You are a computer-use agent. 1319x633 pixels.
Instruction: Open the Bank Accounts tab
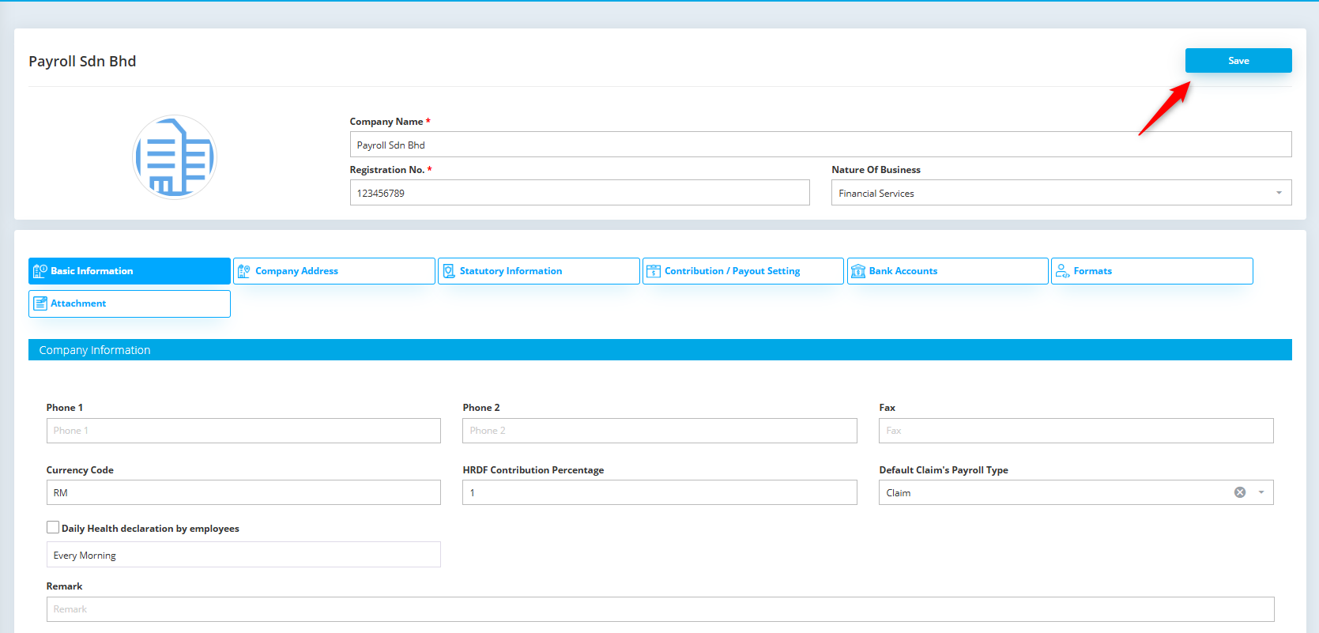pos(948,271)
